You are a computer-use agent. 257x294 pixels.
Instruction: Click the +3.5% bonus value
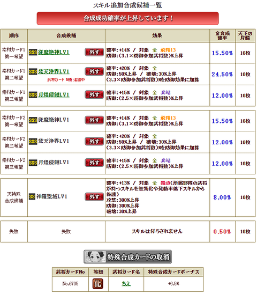tap(173, 284)
